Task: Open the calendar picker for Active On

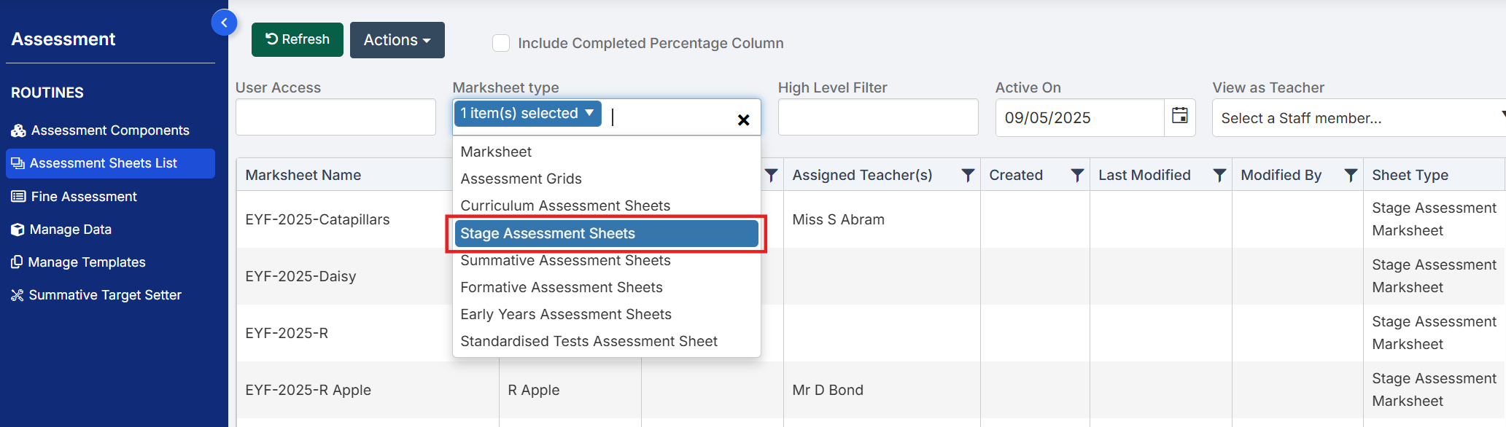Action: [x=1179, y=117]
